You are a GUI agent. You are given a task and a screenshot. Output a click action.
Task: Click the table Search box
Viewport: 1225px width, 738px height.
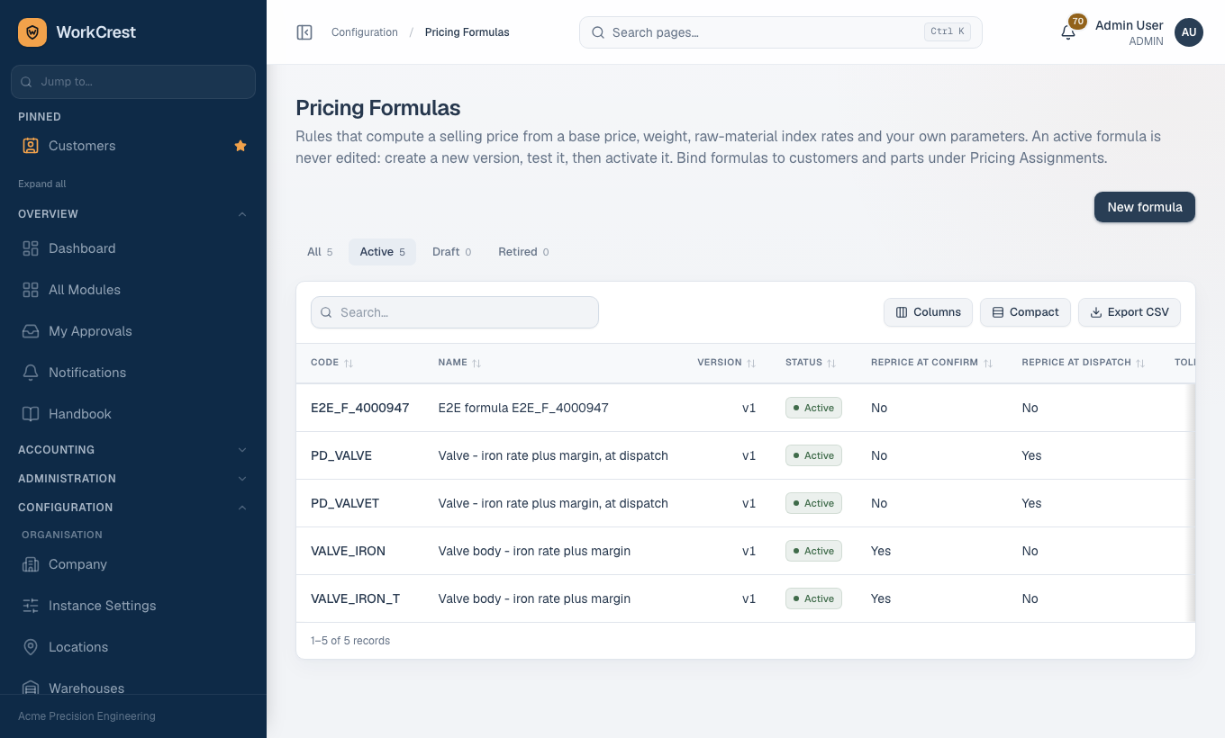click(455, 312)
